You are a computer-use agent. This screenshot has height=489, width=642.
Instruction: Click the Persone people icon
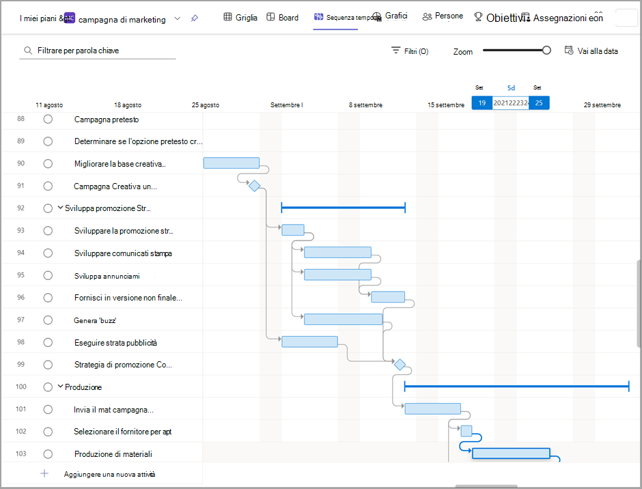pos(427,16)
